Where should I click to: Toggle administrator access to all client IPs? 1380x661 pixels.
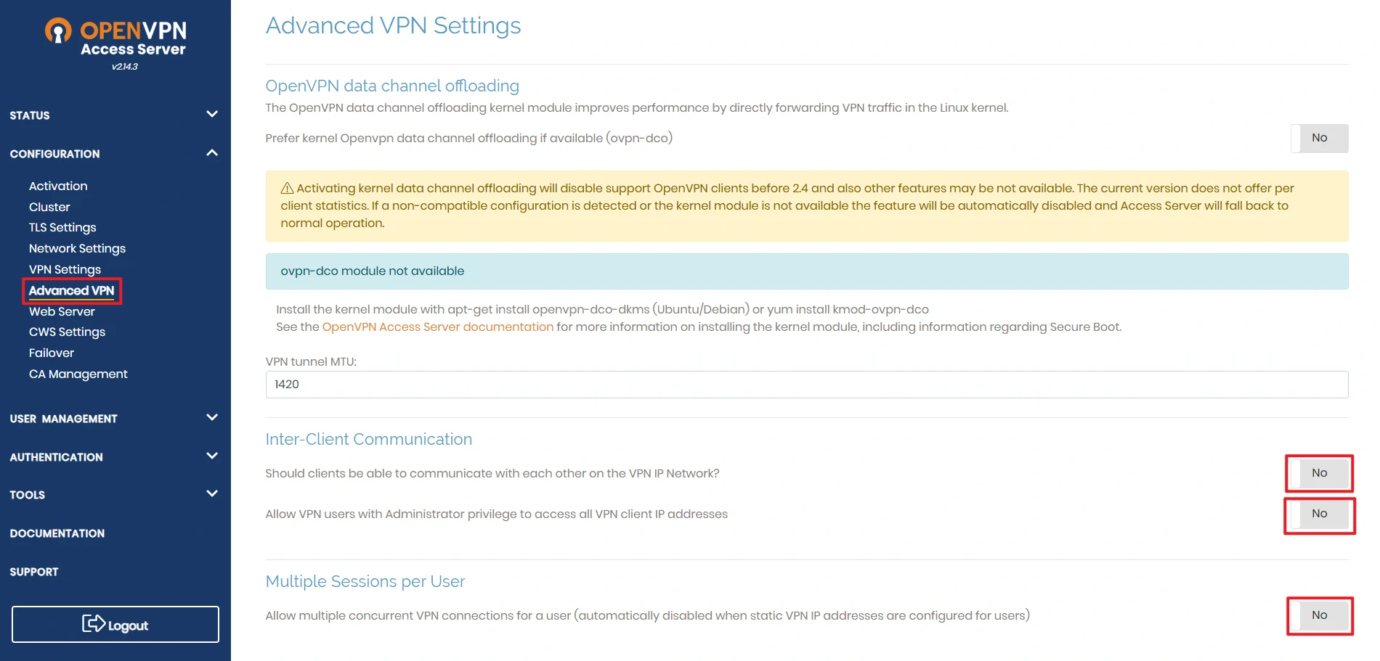coord(1319,514)
